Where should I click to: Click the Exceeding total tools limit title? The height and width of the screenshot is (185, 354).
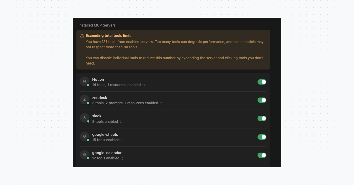tap(108, 36)
